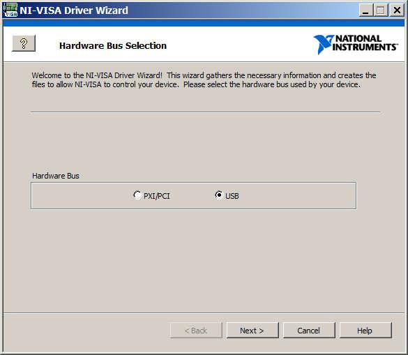
Task: Click the NI-VISA title bar icon
Action: tap(10, 10)
